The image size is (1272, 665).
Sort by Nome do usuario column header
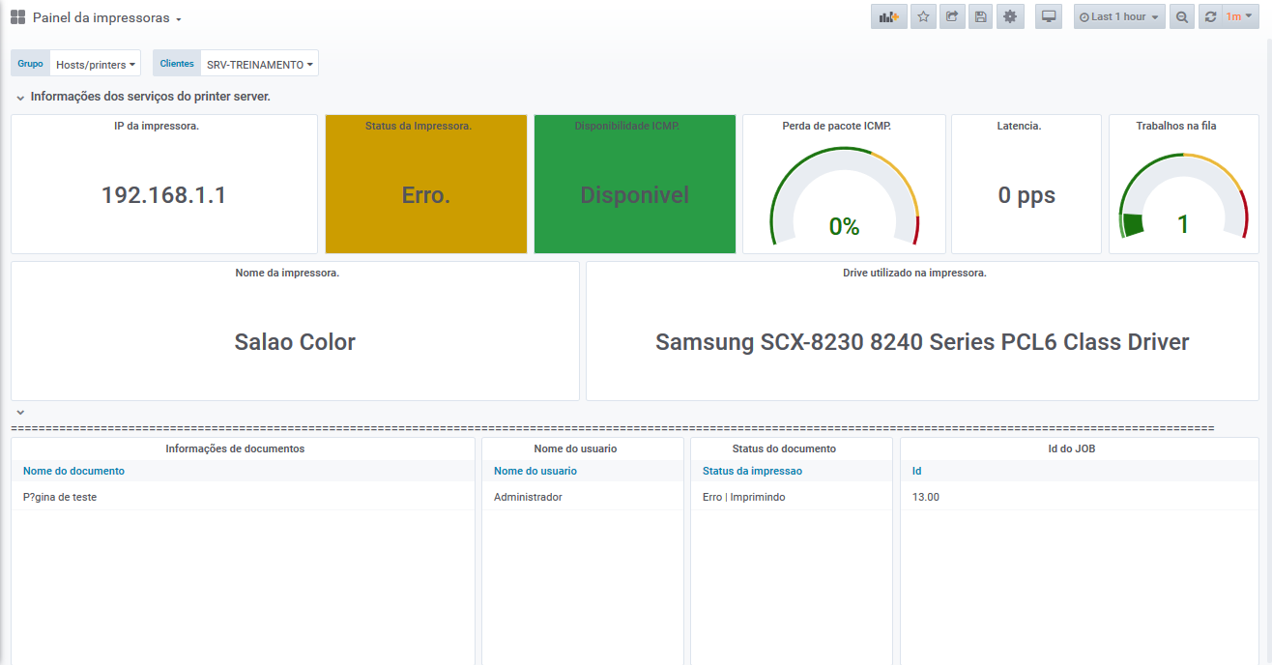click(x=535, y=471)
